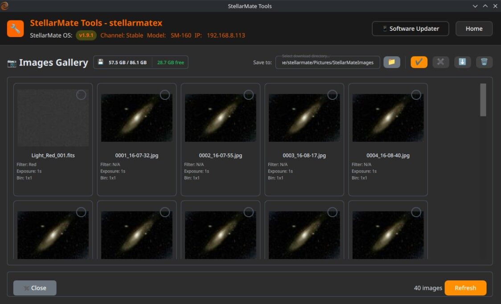Click the camera icon beside Images Gallery
Screen dimensions: 501x304
coord(12,63)
